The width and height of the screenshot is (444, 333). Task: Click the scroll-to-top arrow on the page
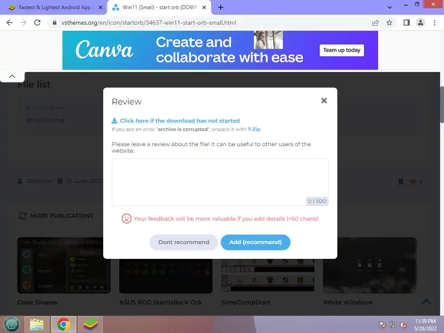click(x=427, y=302)
